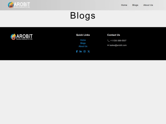
Task: Click the Arobit logo in the header
Action: (19, 5)
